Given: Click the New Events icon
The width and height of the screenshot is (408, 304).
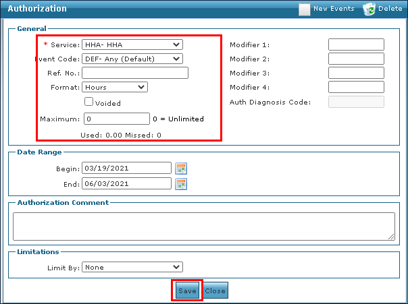Looking at the screenshot, I should coord(305,9).
